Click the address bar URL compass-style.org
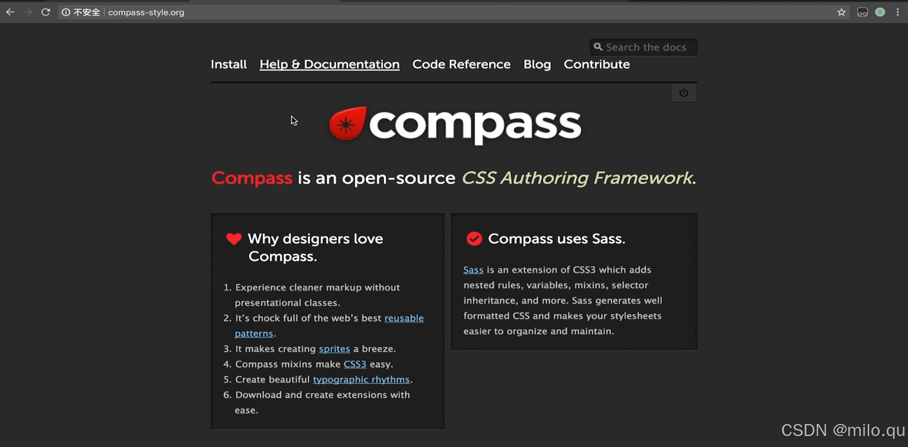Viewport: 908px width, 447px height. click(x=146, y=12)
